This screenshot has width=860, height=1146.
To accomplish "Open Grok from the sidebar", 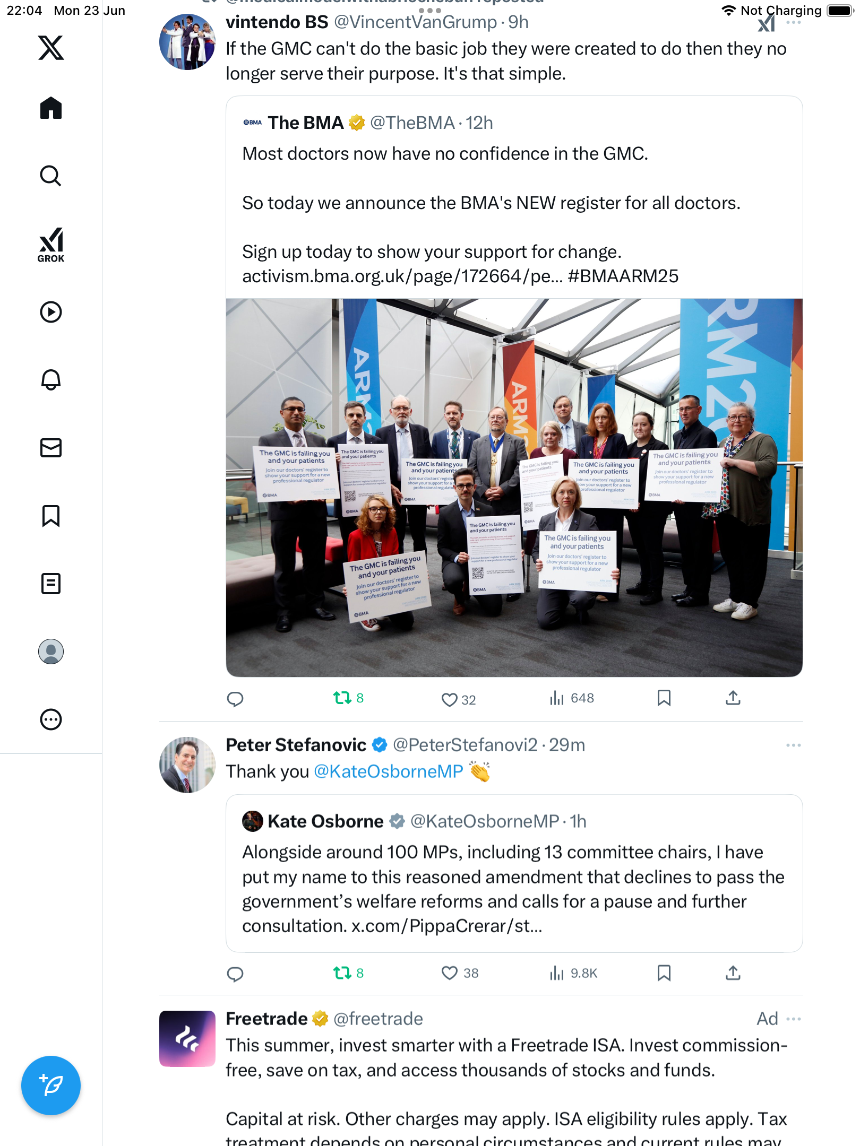I will (51, 245).
